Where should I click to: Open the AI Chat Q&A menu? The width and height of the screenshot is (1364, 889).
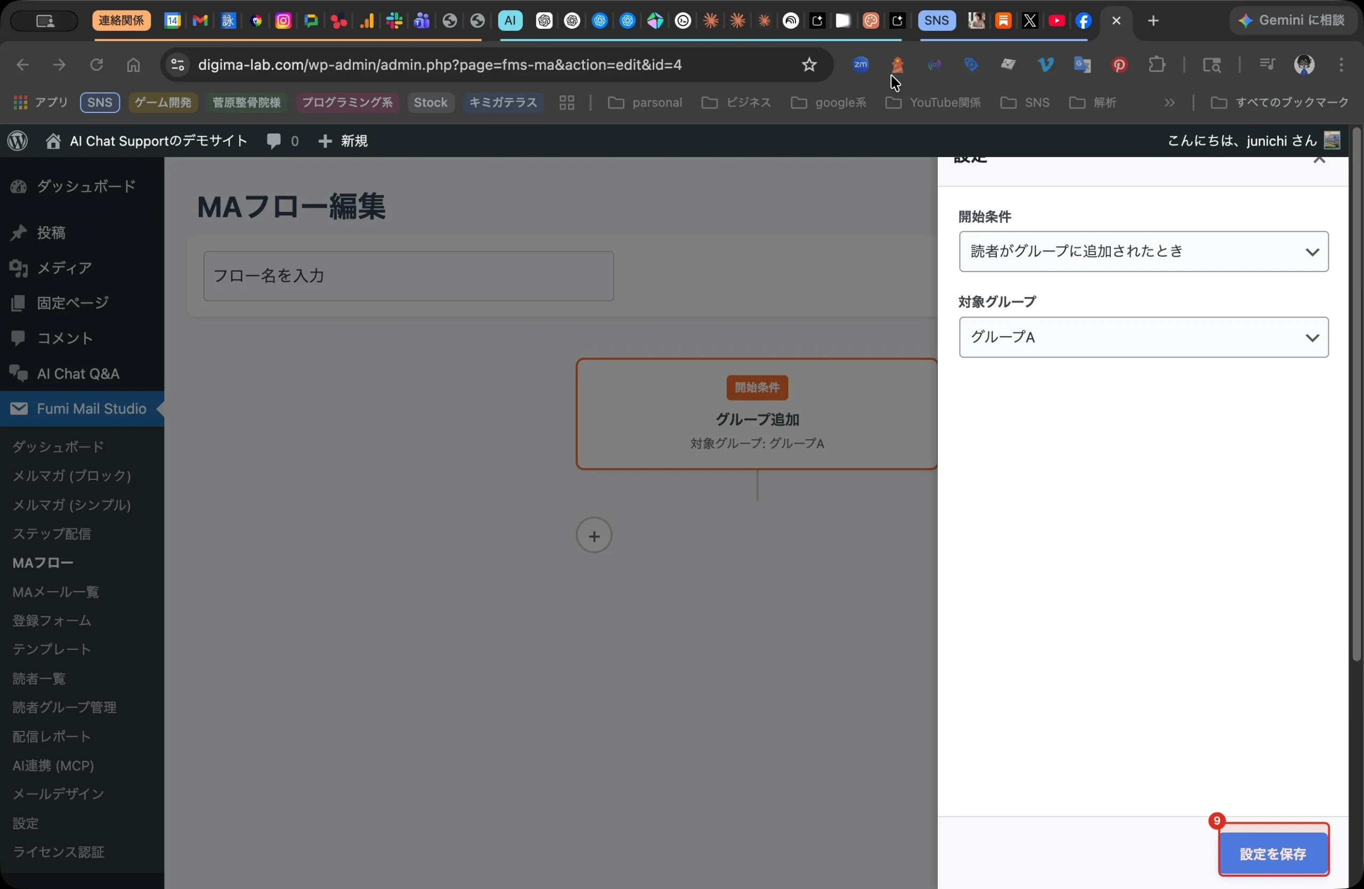[82, 373]
